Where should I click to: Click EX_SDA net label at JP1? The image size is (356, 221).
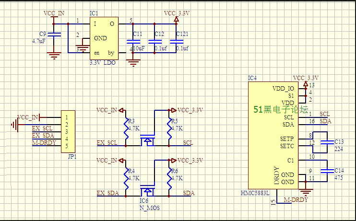[43, 136]
